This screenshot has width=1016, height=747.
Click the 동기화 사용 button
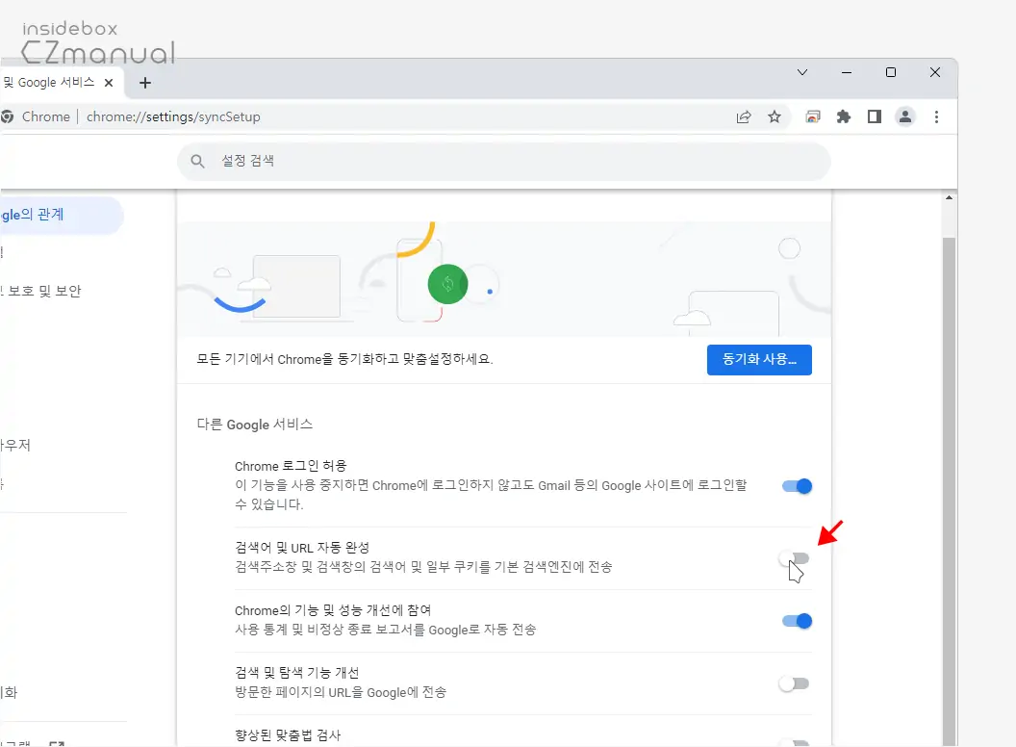[759, 360]
